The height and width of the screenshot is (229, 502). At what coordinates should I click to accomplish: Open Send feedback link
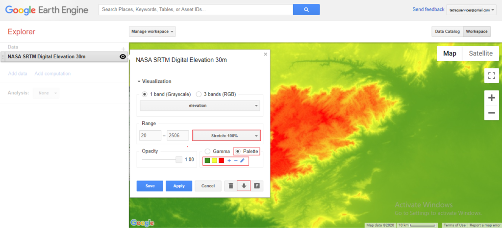428,10
